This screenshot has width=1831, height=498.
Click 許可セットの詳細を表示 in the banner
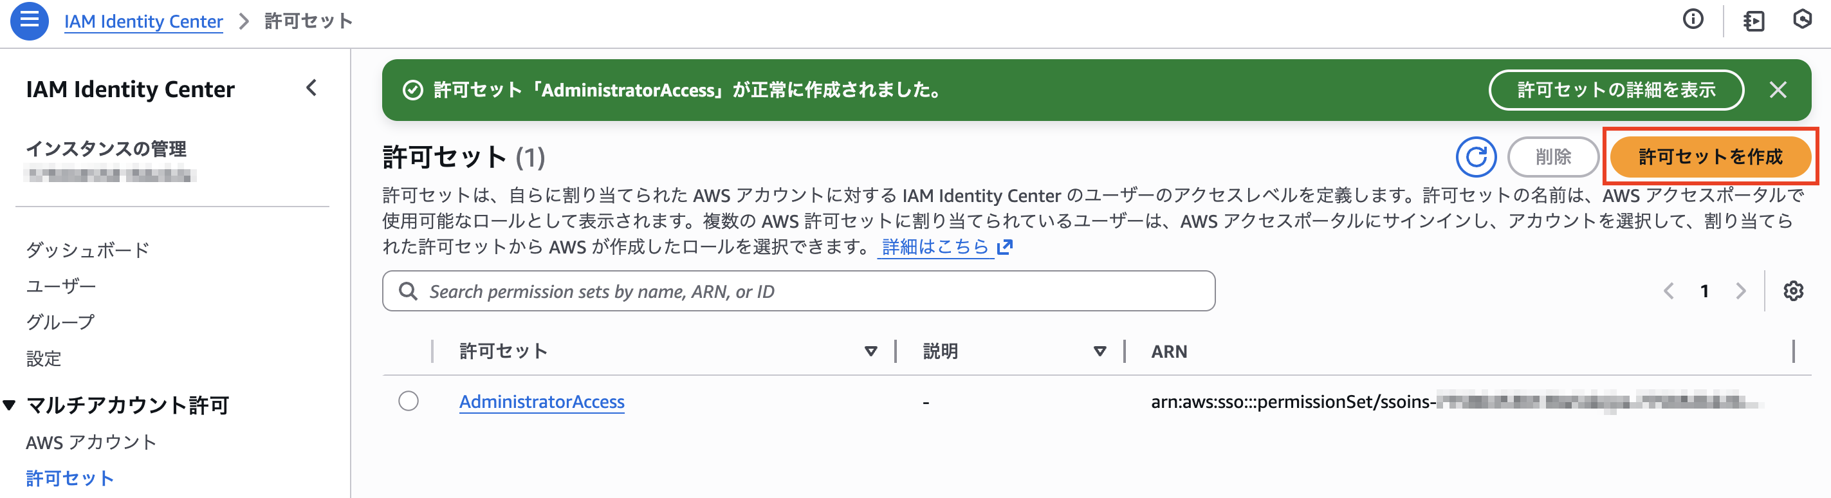click(1615, 90)
